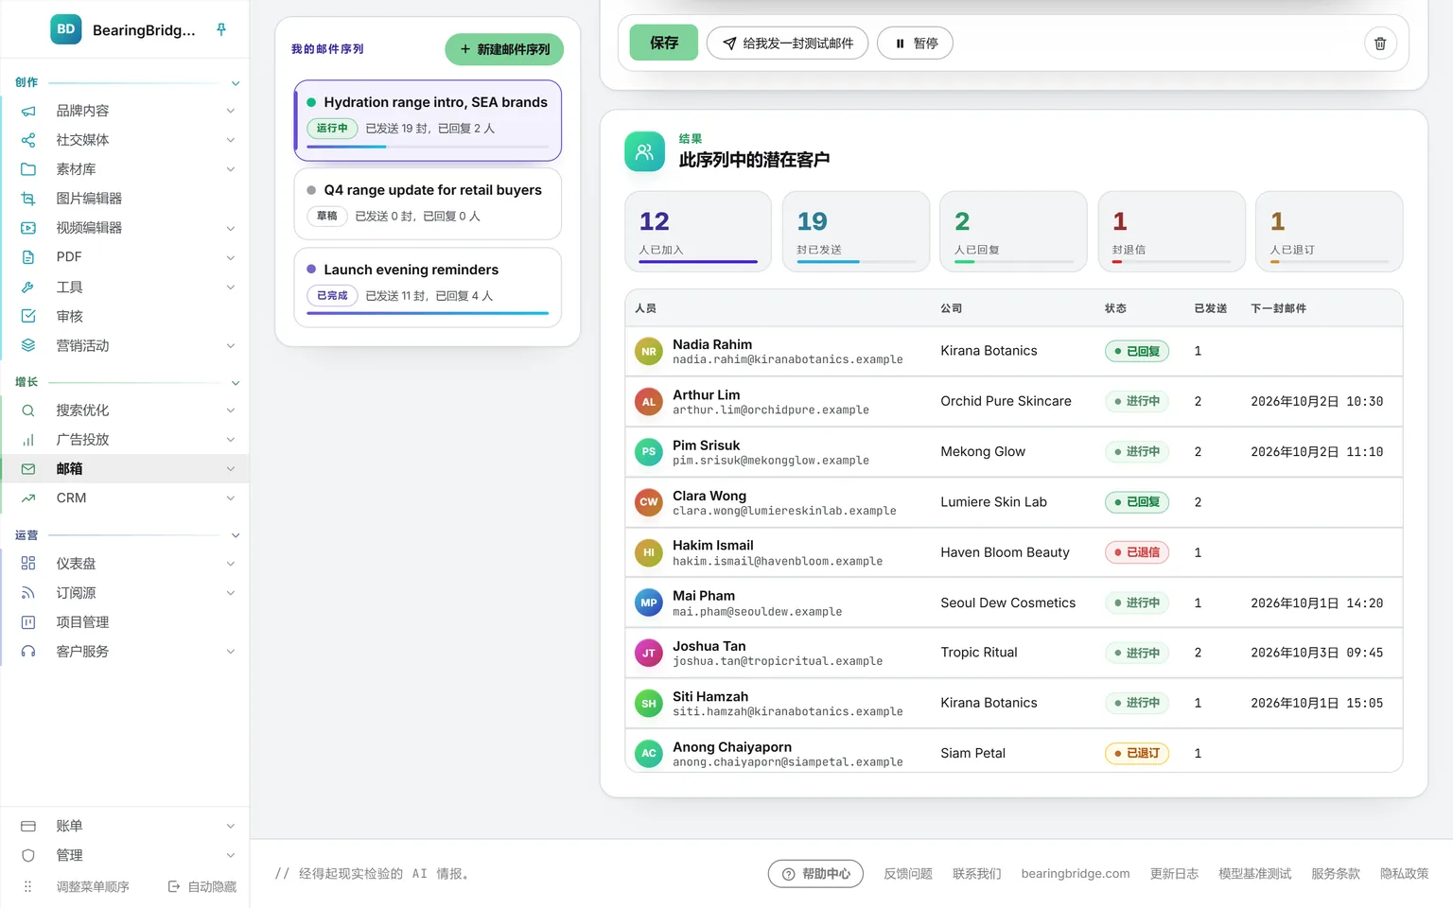Collapse the 创作 section

click(236, 83)
